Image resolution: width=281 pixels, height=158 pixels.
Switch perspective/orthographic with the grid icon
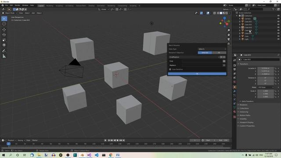(x=228, y=44)
